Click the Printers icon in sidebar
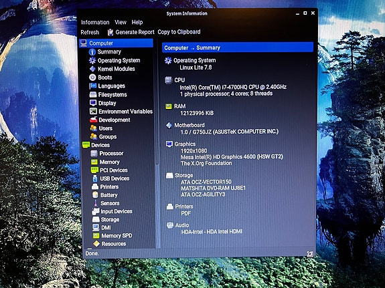Screen dimensions: 385x288 point(95,187)
